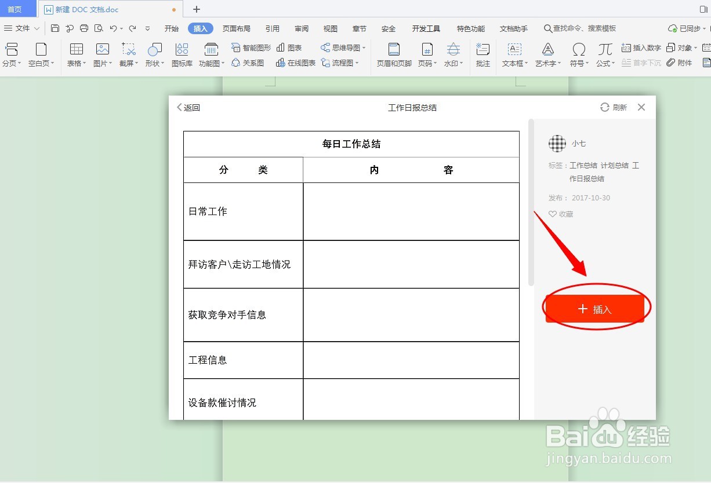Open the 审阅 review tab
The height and width of the screenshot is (483, 711).
(300, 28)
